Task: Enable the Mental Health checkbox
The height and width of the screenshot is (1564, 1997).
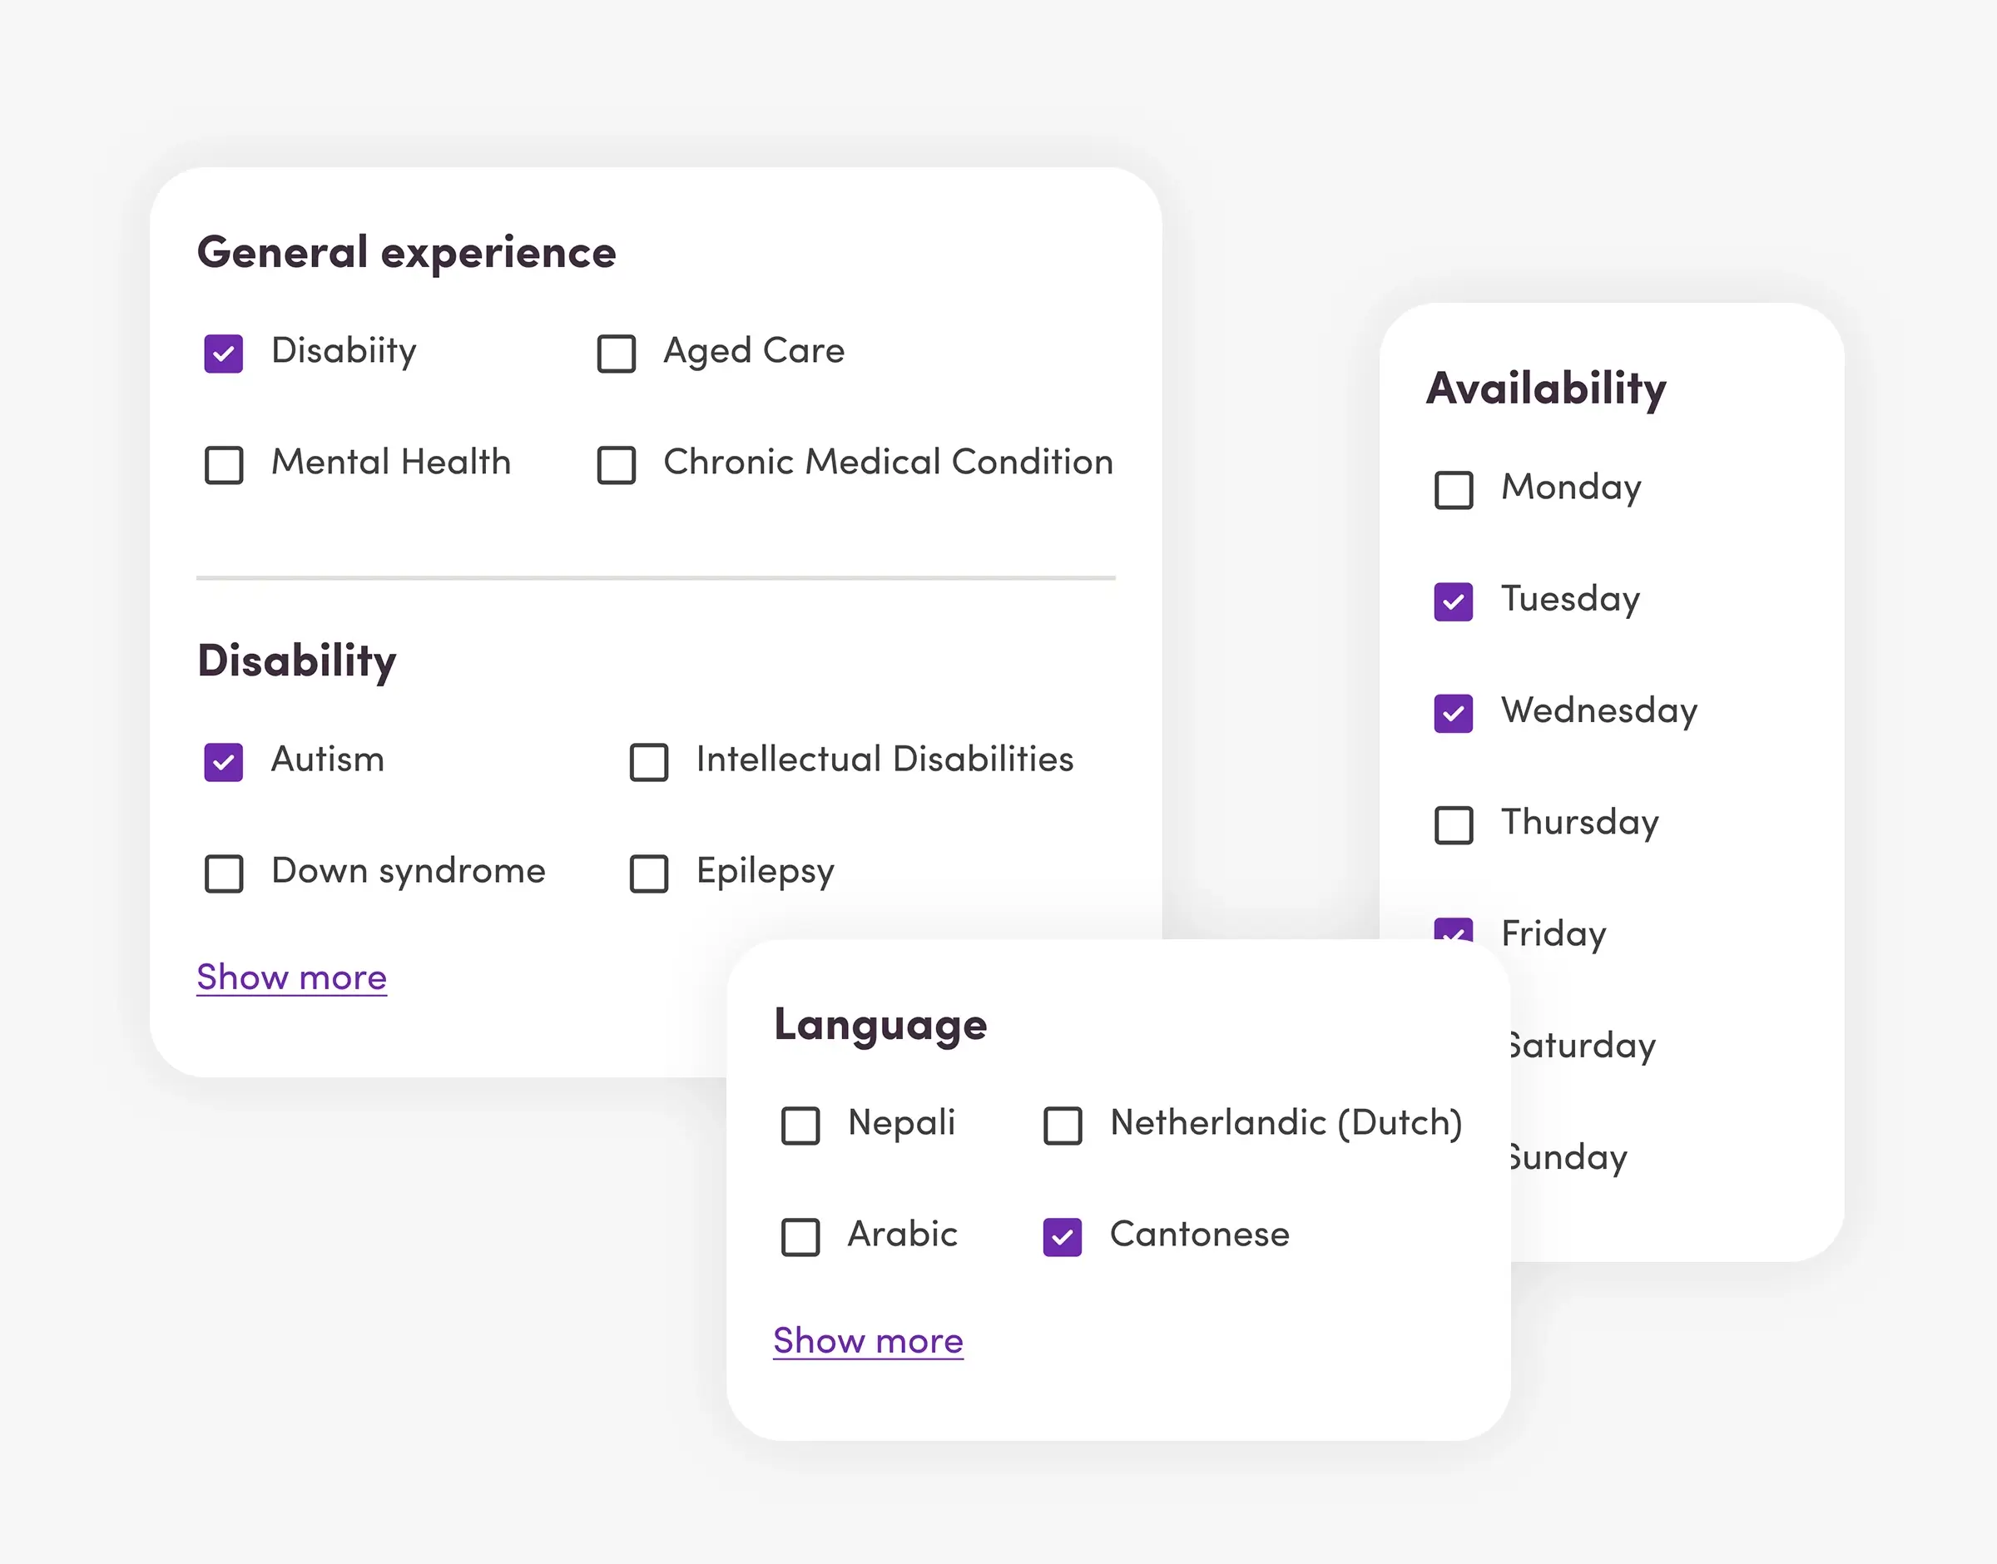Action: coord(224,465)
